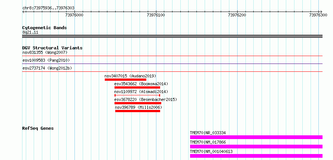
Task: Click the TMEM70|NM_001040613 label
Action: tap(211, 152)
